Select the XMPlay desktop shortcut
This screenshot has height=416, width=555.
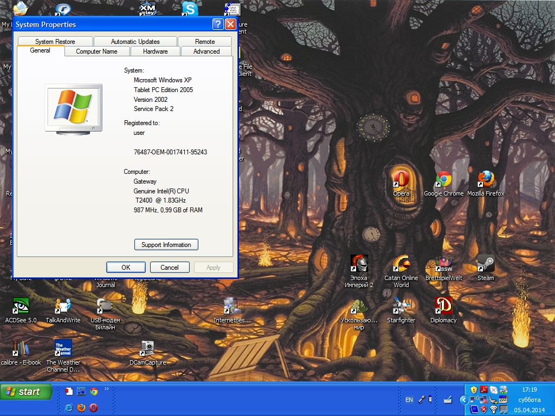pyautogui.click(x=147, y=9)
